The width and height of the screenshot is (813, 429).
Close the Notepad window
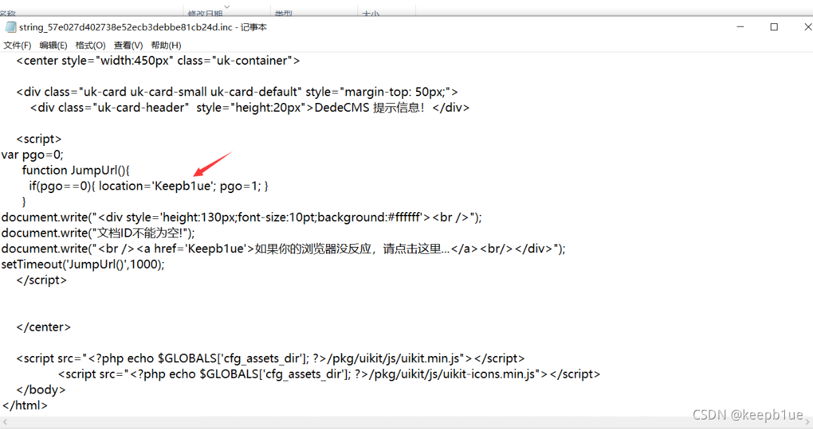pyautogui.click(x=807, y=27)
